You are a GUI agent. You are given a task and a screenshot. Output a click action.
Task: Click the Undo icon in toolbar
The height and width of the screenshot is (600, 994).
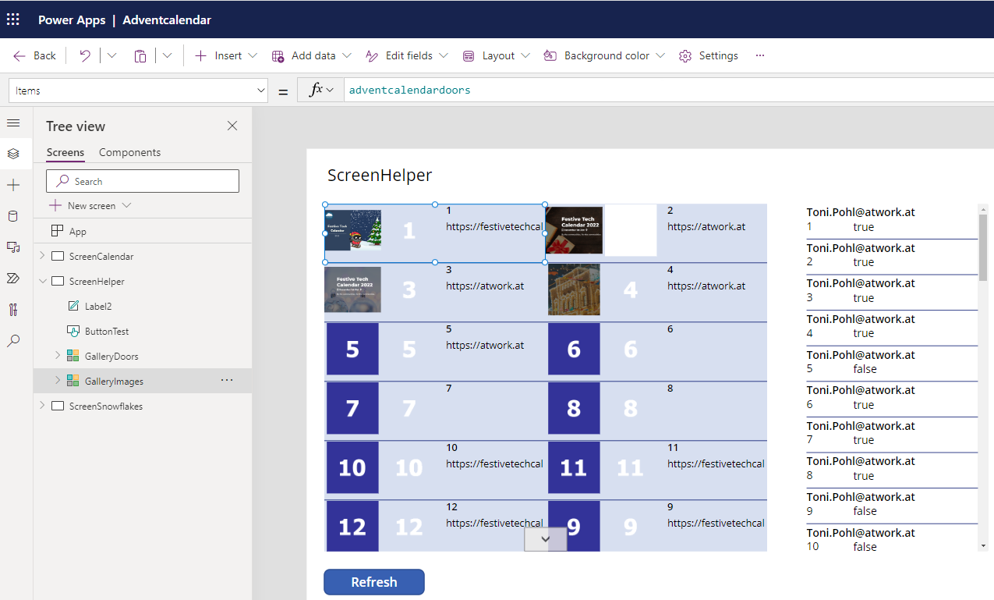pos(85,55)
